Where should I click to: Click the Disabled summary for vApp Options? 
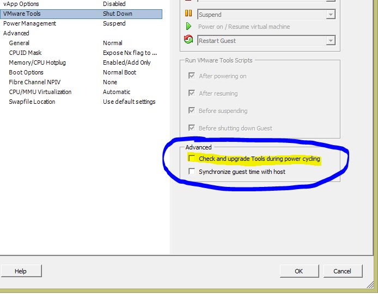(114, 4)
